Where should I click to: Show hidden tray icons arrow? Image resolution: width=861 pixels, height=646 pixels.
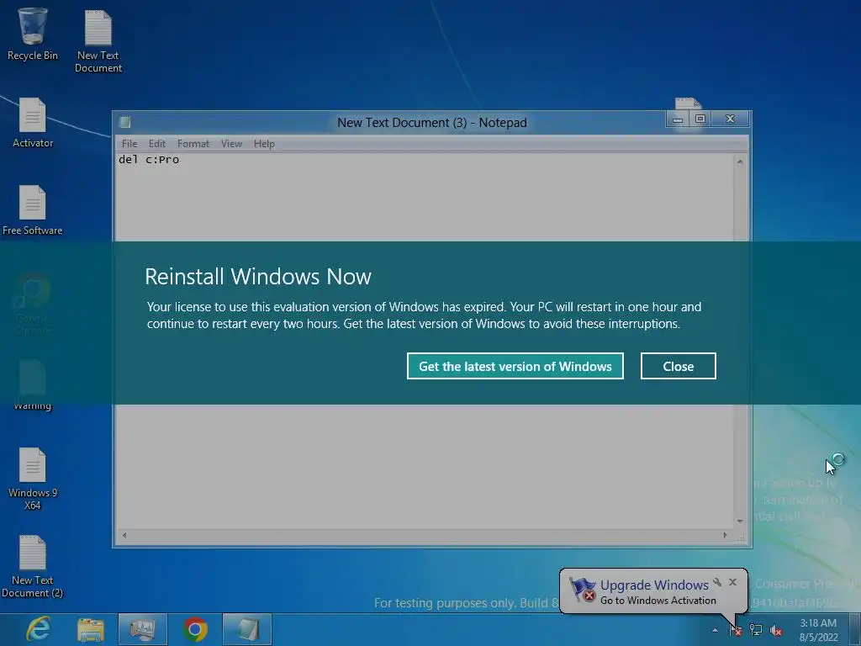pos(715,630)
